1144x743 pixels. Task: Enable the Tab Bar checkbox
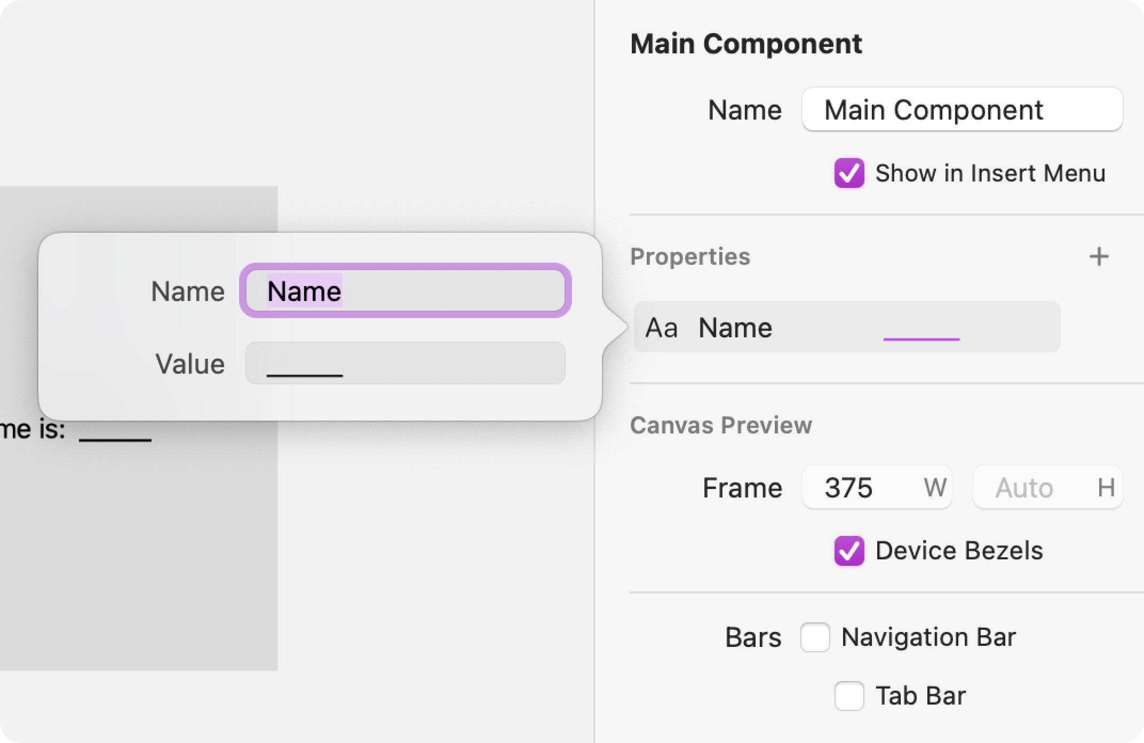[x=849, y=695]
